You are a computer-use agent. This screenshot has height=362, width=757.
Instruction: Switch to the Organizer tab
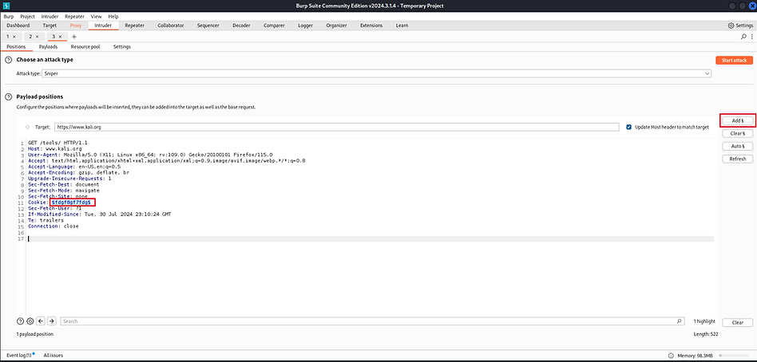tap(336, 26)
